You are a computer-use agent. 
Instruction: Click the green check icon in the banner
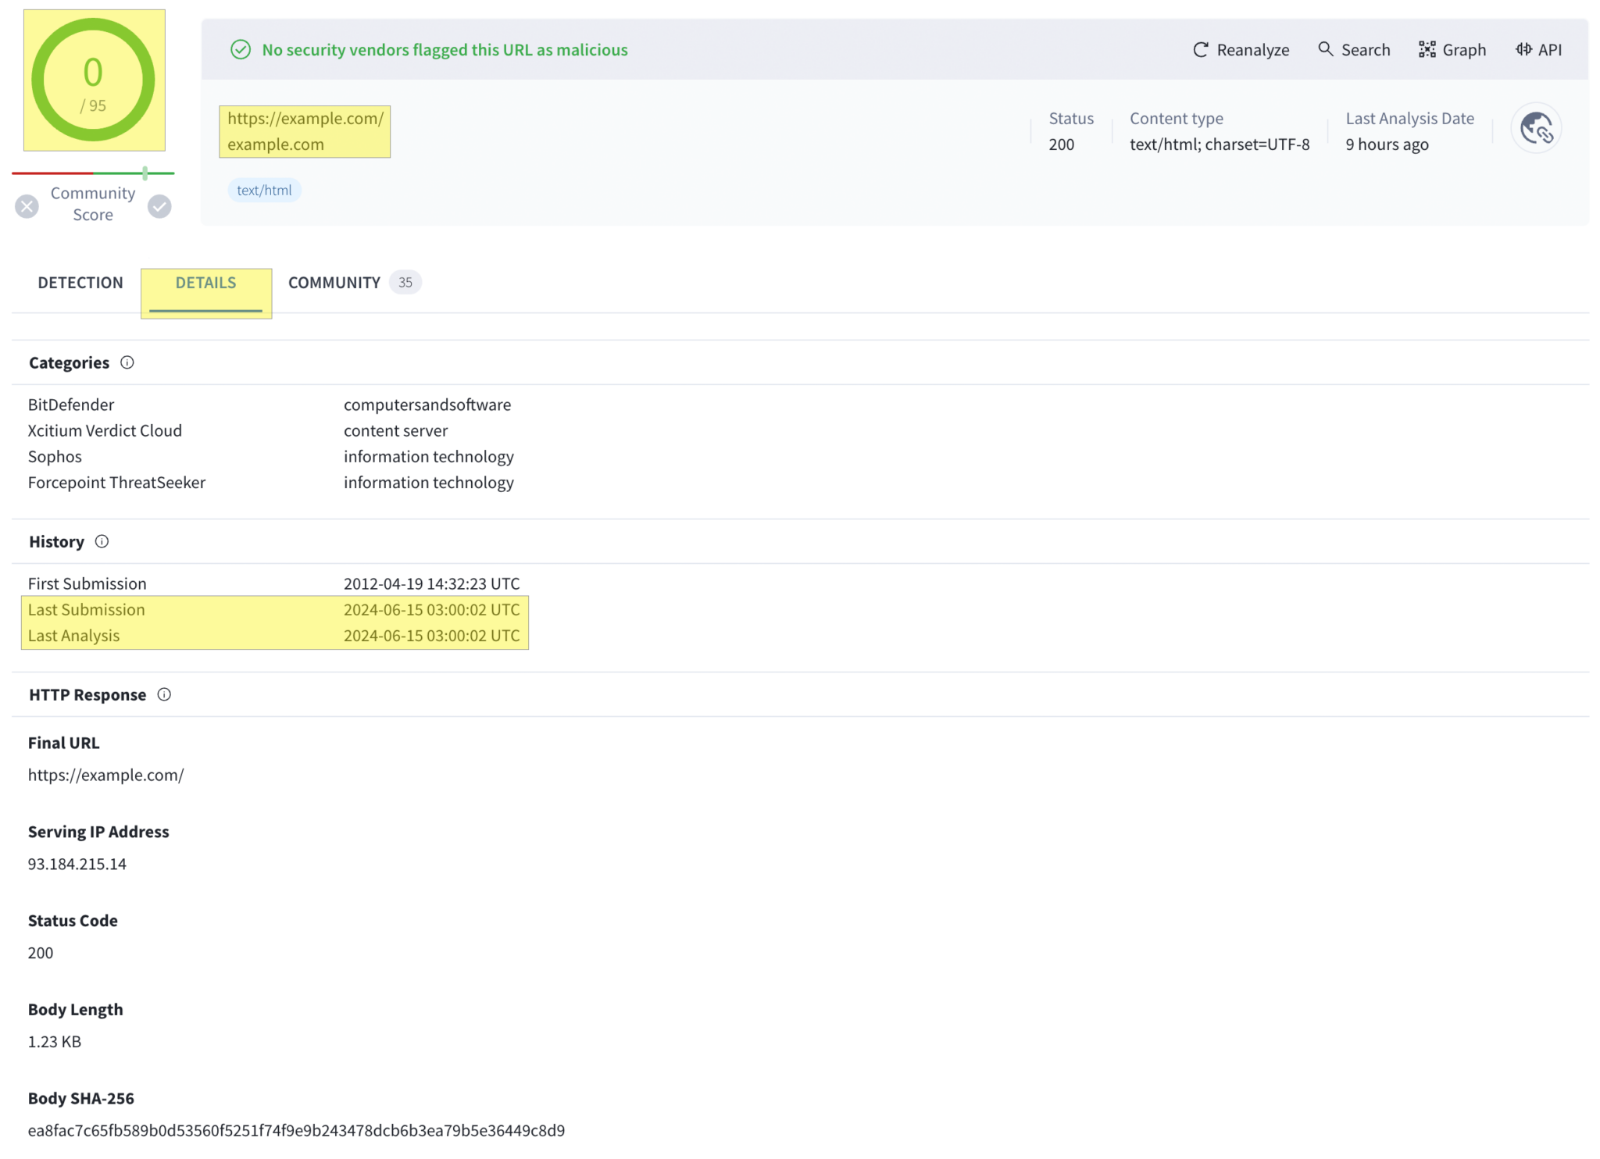click(240, 50)
